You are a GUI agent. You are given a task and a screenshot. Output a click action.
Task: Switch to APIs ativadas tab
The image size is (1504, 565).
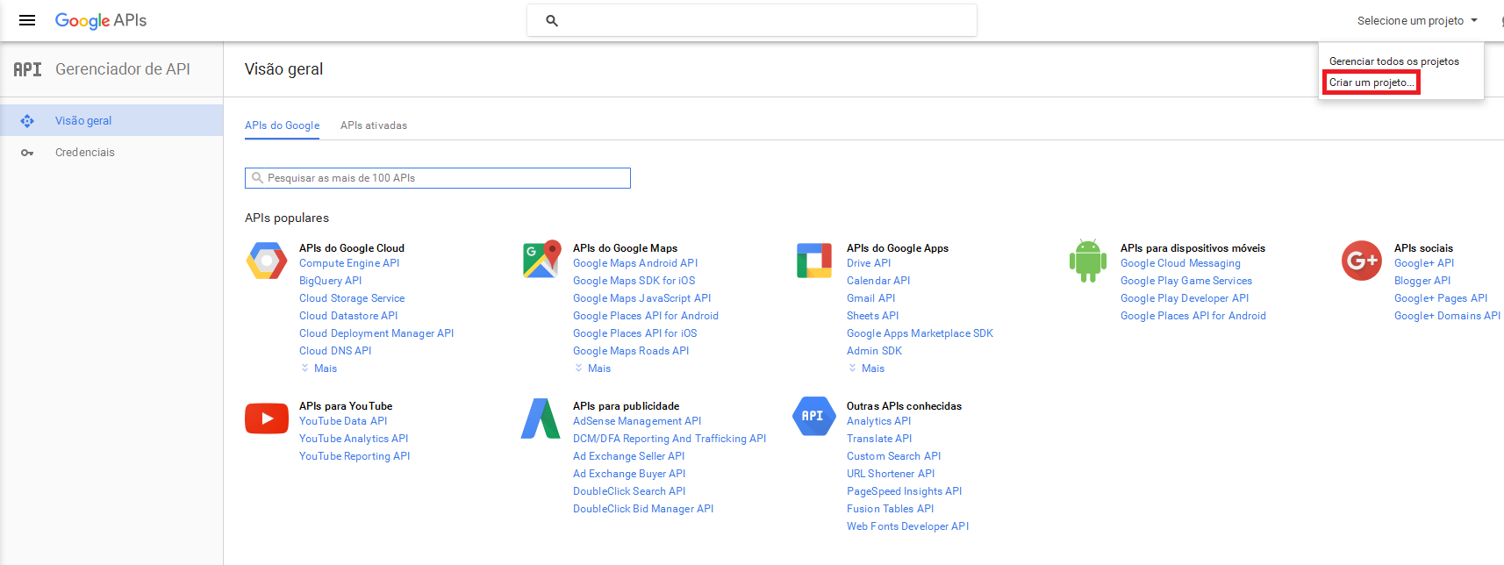(x=374, y=125)
